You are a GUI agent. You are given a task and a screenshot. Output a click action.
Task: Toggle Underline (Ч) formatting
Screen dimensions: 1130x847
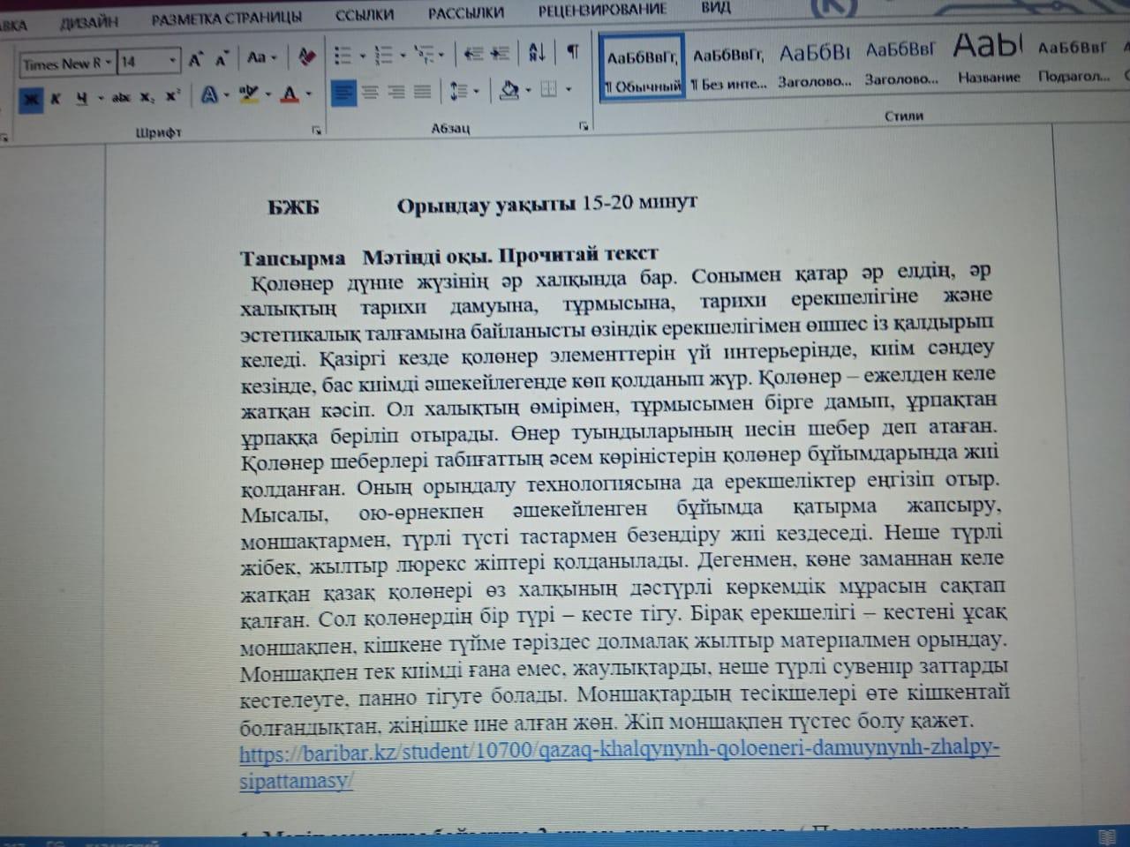click(x=81, y=98)
